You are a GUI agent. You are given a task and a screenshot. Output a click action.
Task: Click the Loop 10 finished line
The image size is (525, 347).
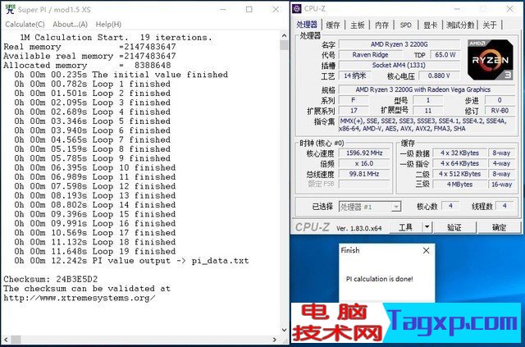click(95, 167)
